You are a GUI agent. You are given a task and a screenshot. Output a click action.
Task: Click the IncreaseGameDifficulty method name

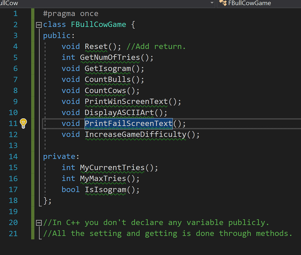pos(136,135)
